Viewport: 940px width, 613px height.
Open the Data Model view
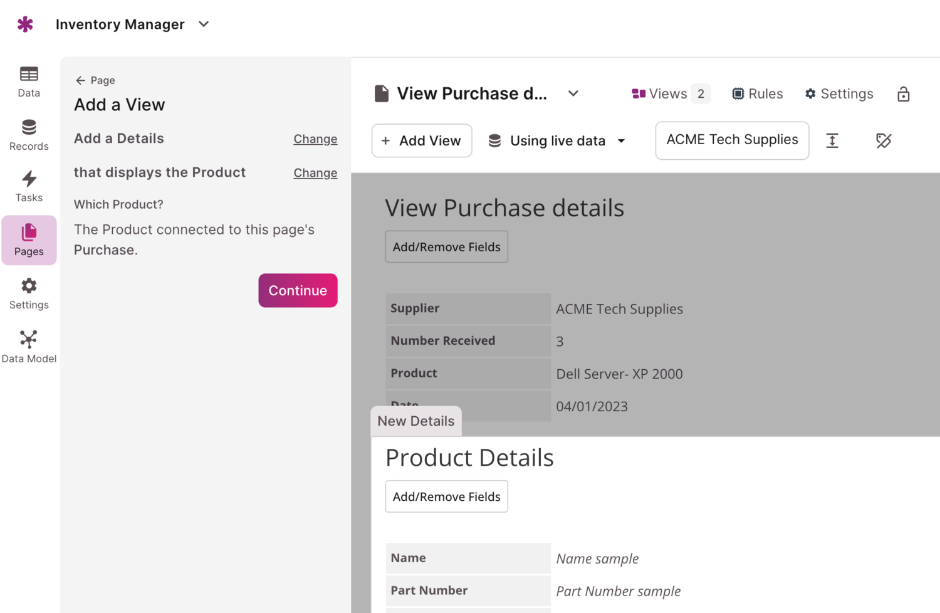click(x=29, y=347)
